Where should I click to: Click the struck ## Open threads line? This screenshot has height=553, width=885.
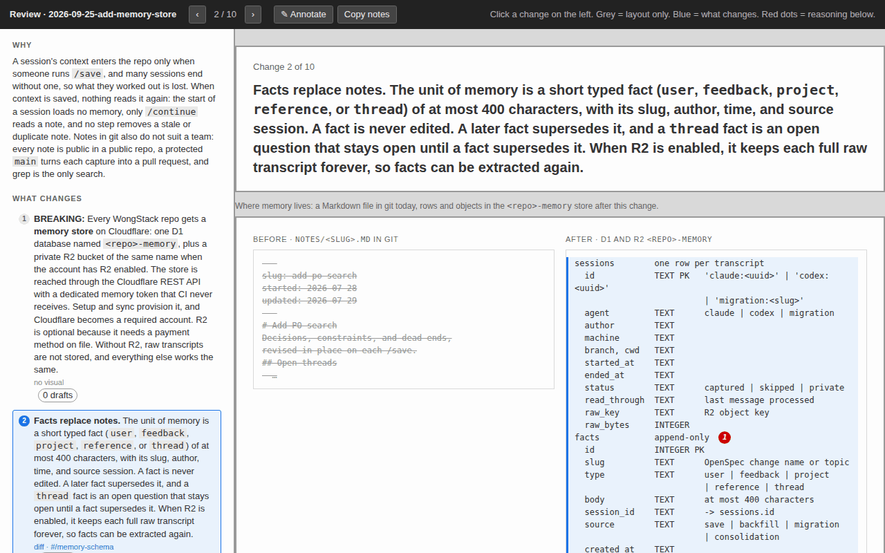[x=299, y=363]
